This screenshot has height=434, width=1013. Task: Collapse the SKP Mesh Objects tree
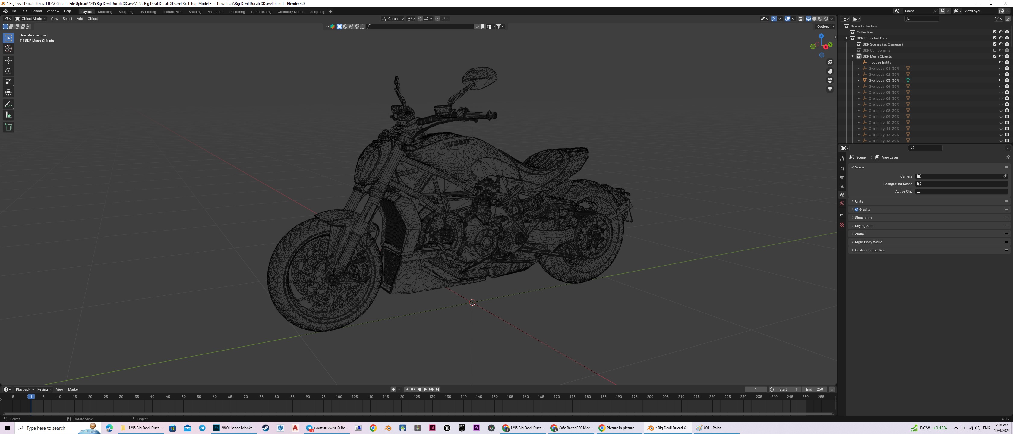853,56
